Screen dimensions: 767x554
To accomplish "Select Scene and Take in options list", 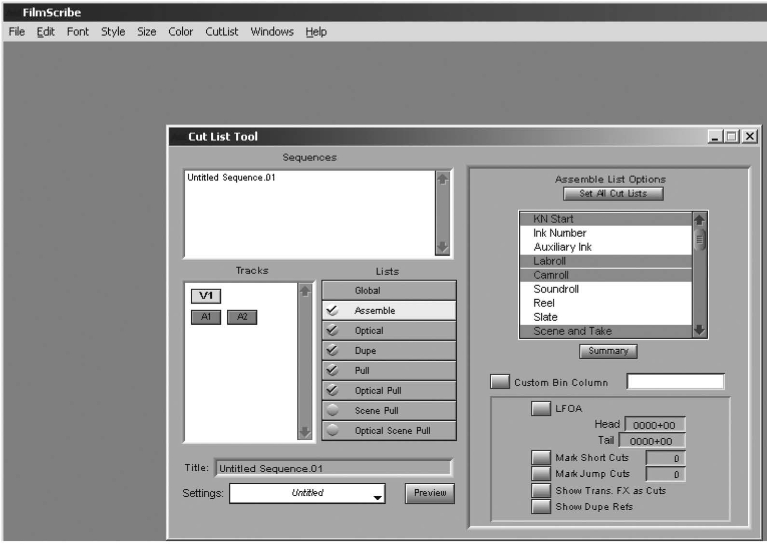I will tap(606, 331).
